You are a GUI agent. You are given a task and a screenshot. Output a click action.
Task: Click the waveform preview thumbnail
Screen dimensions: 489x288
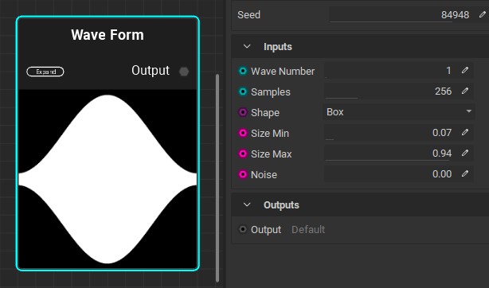tap(108, 179)
